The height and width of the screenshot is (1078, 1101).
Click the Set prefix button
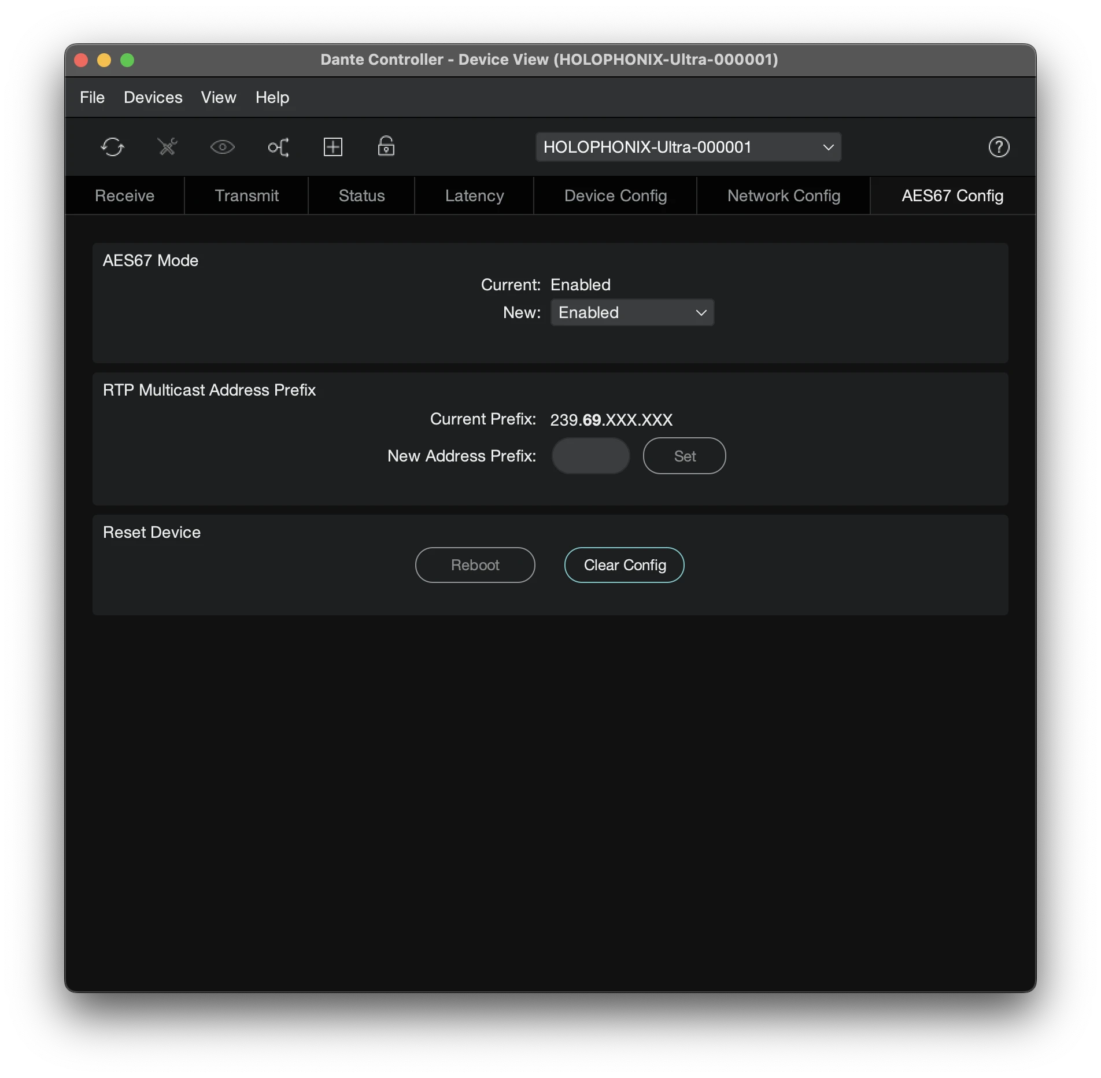[x=685, y=456]
